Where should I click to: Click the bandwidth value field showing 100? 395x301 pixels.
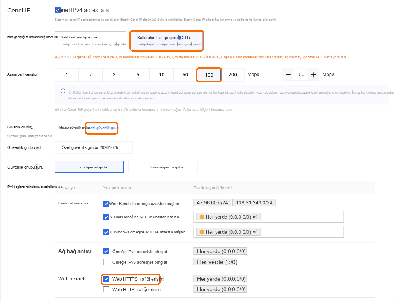[x=301, y=74]
